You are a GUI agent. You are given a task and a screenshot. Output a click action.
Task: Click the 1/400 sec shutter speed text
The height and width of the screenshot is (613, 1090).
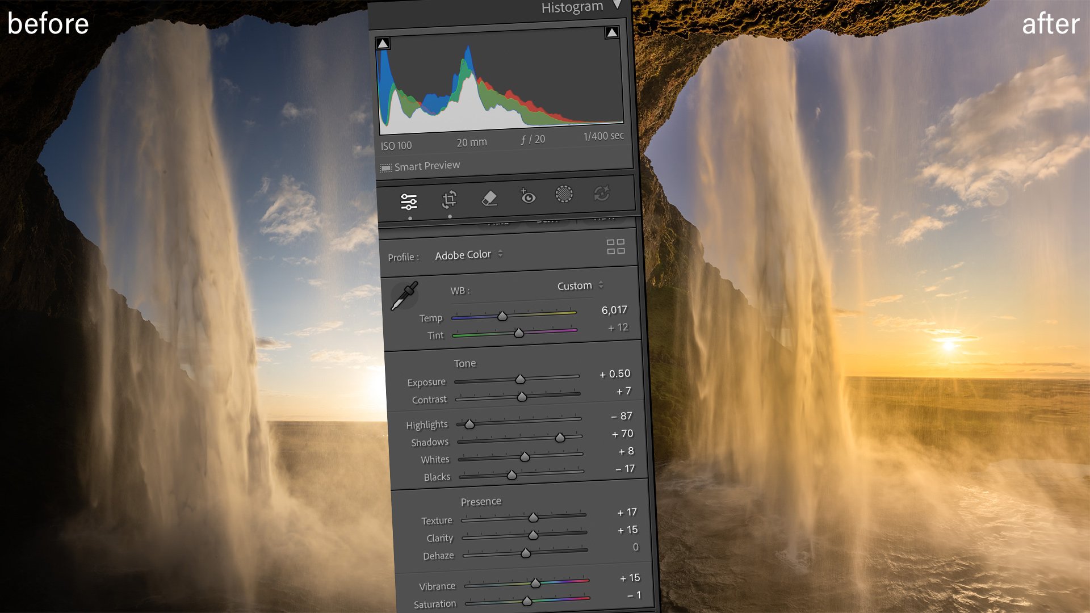coord(603,136)
